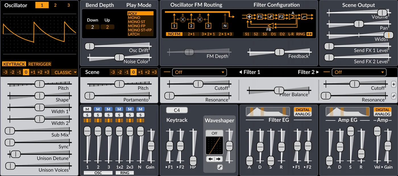Click the 1x2 ring orange routing selector
The height and width of the screenshot is (176, 398).
coord(119,121)
